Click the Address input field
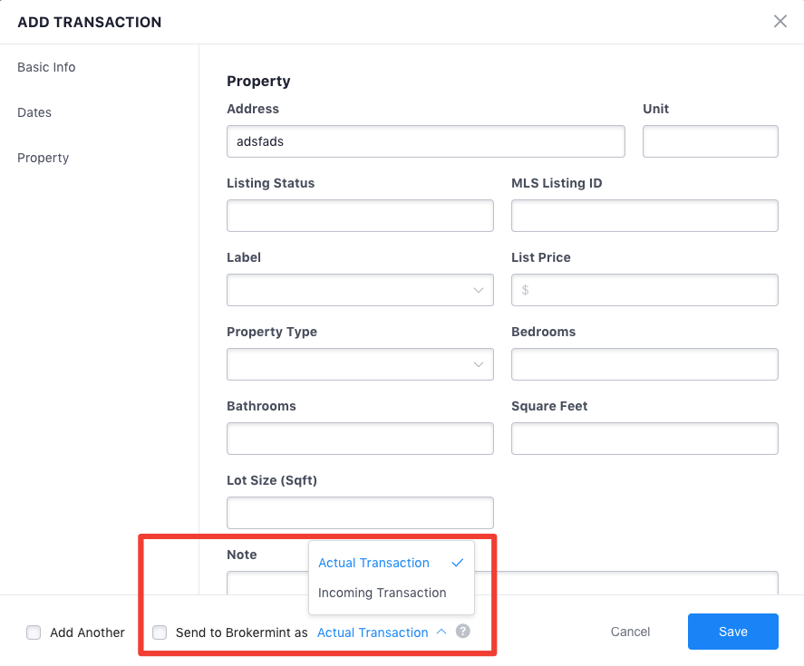 pyautogui.click(x=425, y=141)
